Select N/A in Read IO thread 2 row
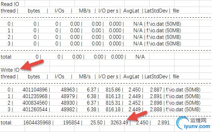 tap(138, 37)
